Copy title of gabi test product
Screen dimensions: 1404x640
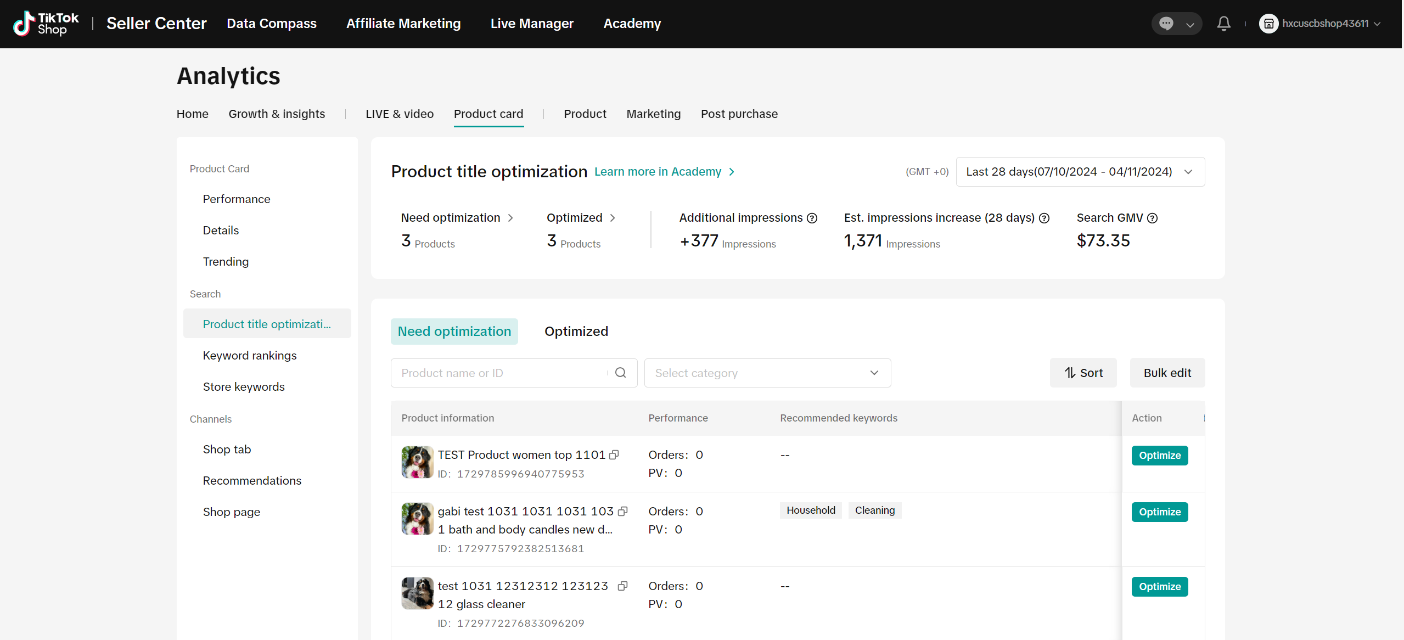click(622, 511)
